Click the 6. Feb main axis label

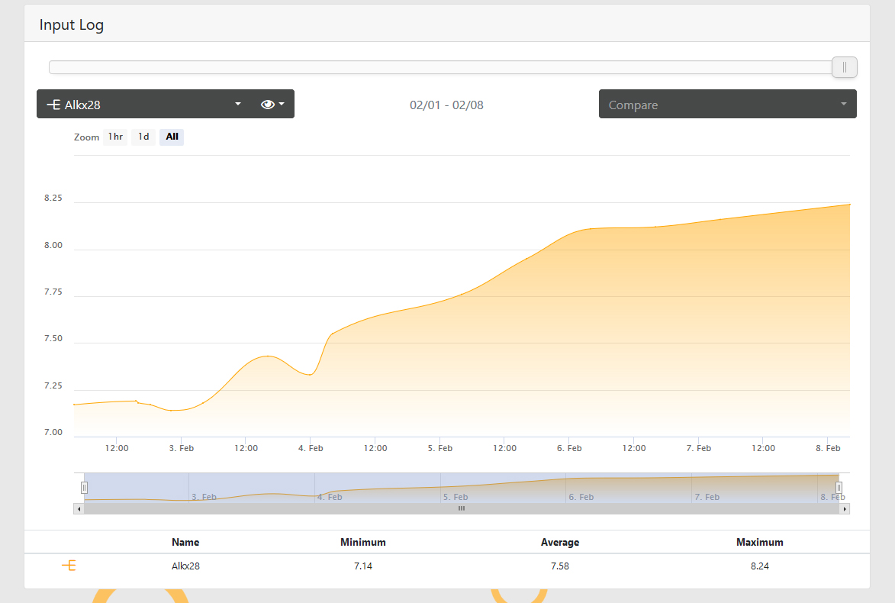click(569, 448)
